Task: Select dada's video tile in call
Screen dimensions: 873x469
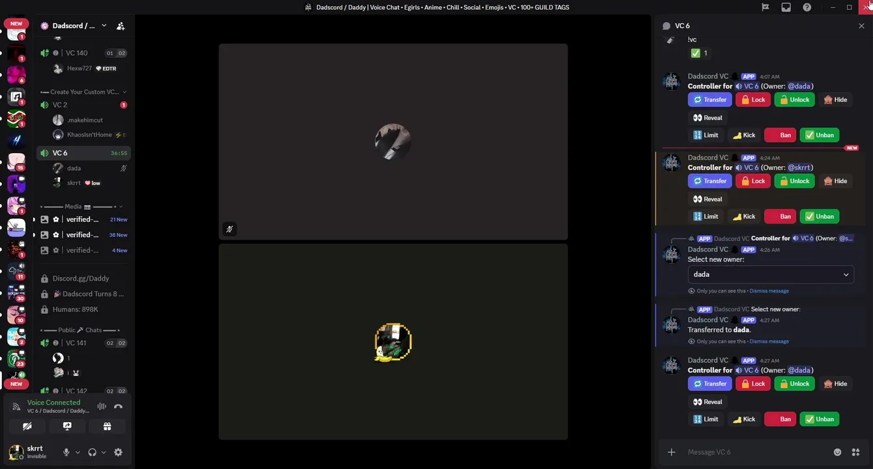Action: pyautogui.click(x=393, y=141)
